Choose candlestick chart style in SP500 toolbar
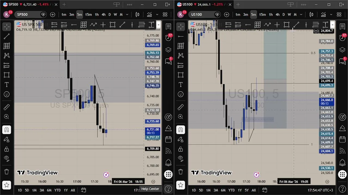The image size is (348, 195). [x=138, y=15]
